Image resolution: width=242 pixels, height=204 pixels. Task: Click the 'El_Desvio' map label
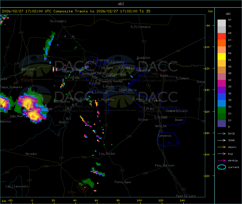click(x=63, y=102)
